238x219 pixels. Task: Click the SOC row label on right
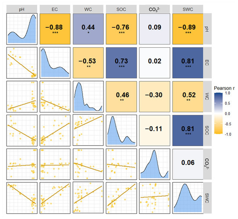207,130
